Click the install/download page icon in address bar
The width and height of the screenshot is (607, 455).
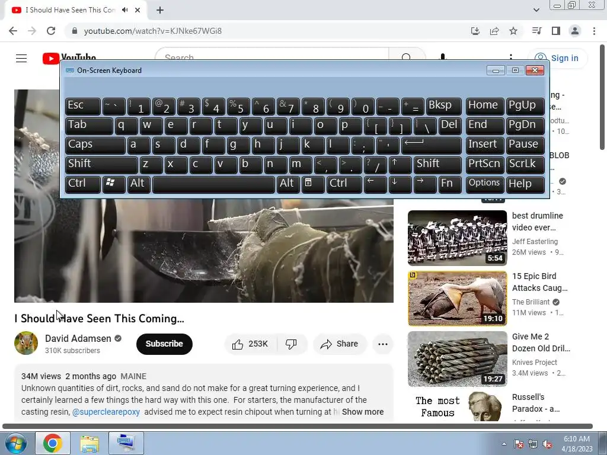[x=475, y=31]
